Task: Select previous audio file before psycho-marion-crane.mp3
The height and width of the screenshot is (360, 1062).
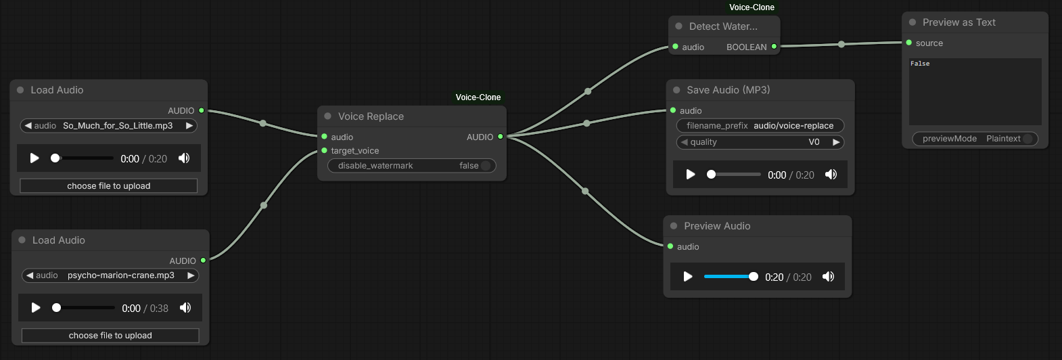Action: pos(30,275)
